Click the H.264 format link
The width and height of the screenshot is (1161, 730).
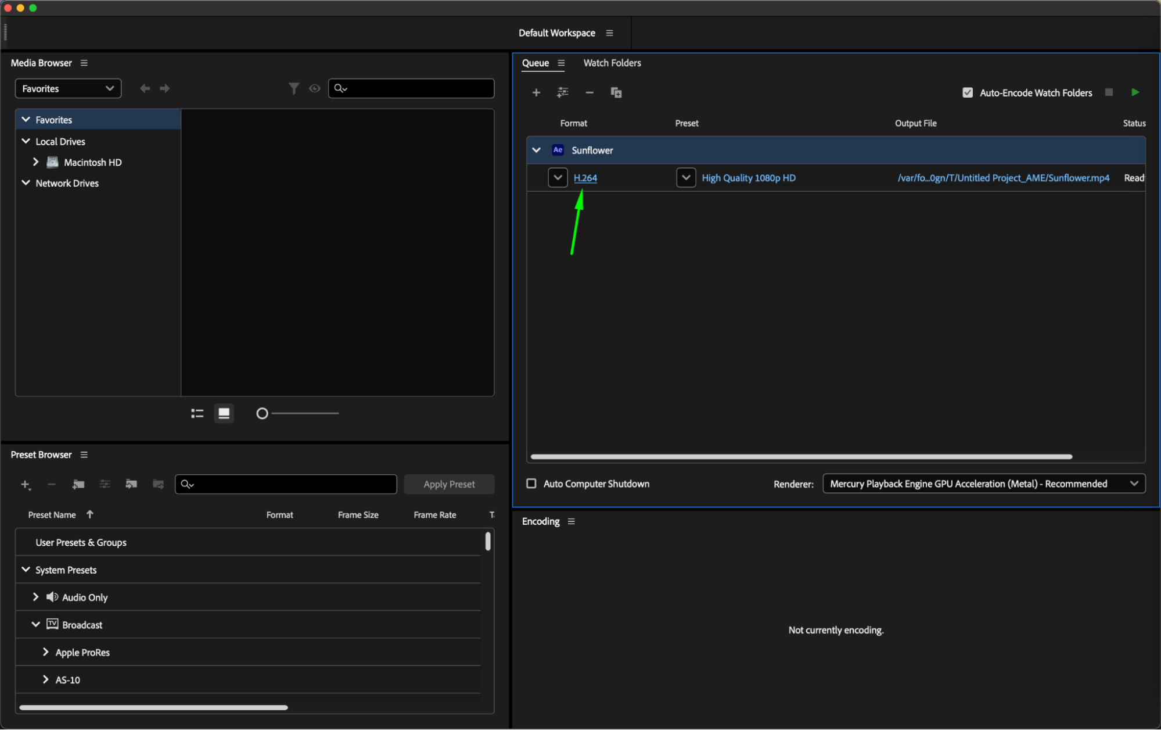(585, 178)
